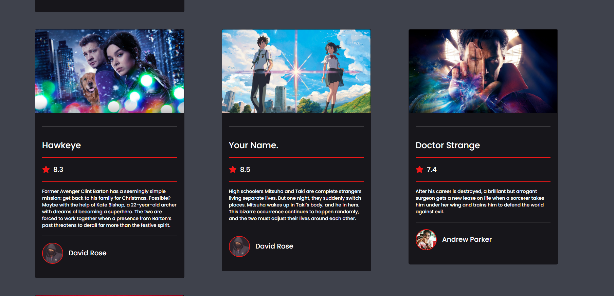Open Andrew Parker's profile avatar
Screen dimensions: 614x296
(x=426, y=240)
